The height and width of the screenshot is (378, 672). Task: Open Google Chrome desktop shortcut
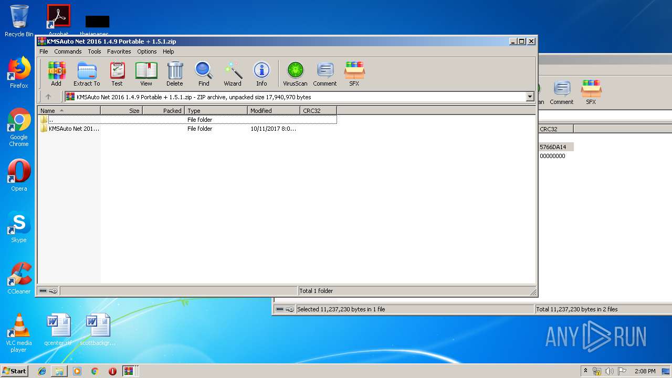click(x=19, y=128)
